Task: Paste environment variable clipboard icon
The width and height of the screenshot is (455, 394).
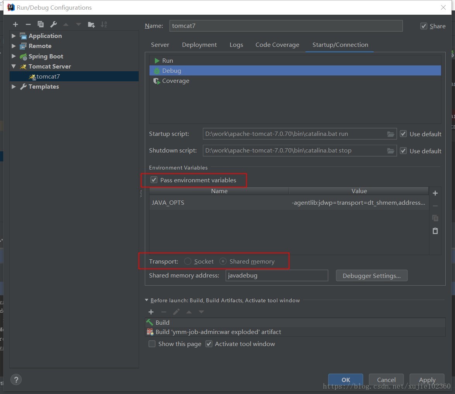Action: pos(435,231)
